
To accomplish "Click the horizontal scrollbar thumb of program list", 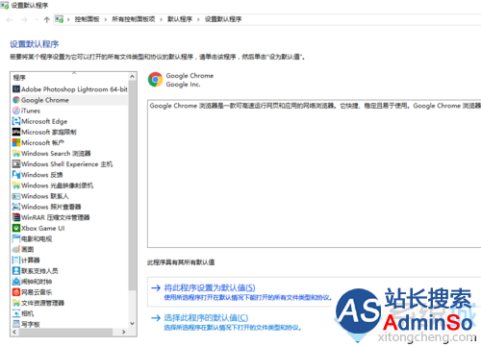I will (65, 332).
